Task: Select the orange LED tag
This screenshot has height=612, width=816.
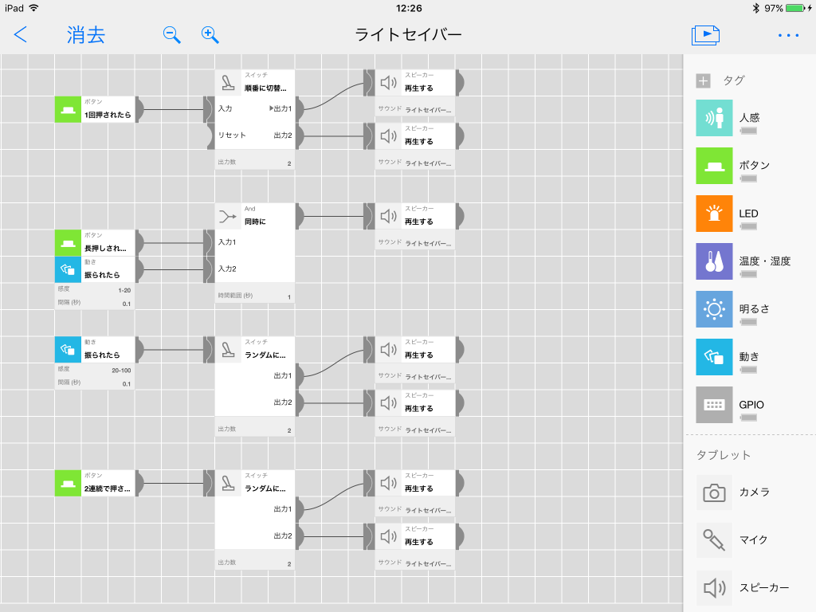Action: (714, 214)
